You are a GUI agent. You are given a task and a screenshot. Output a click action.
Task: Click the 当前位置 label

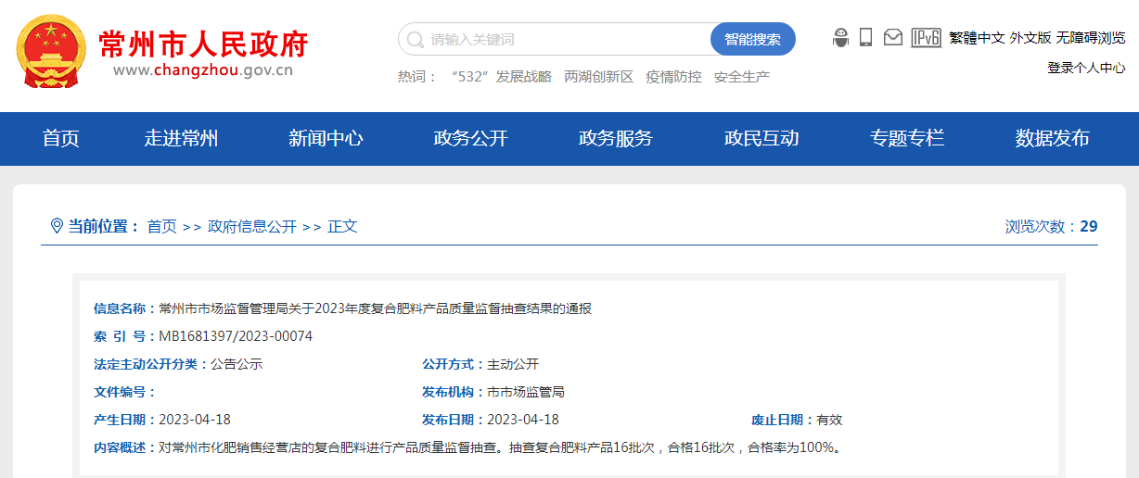[103, 226]
